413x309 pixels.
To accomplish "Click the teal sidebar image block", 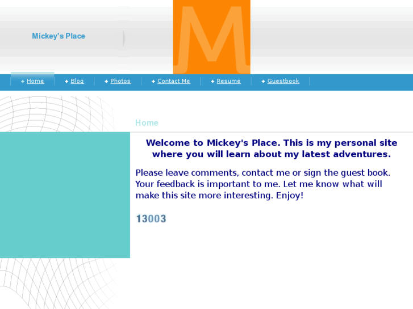I will point(65,195).
